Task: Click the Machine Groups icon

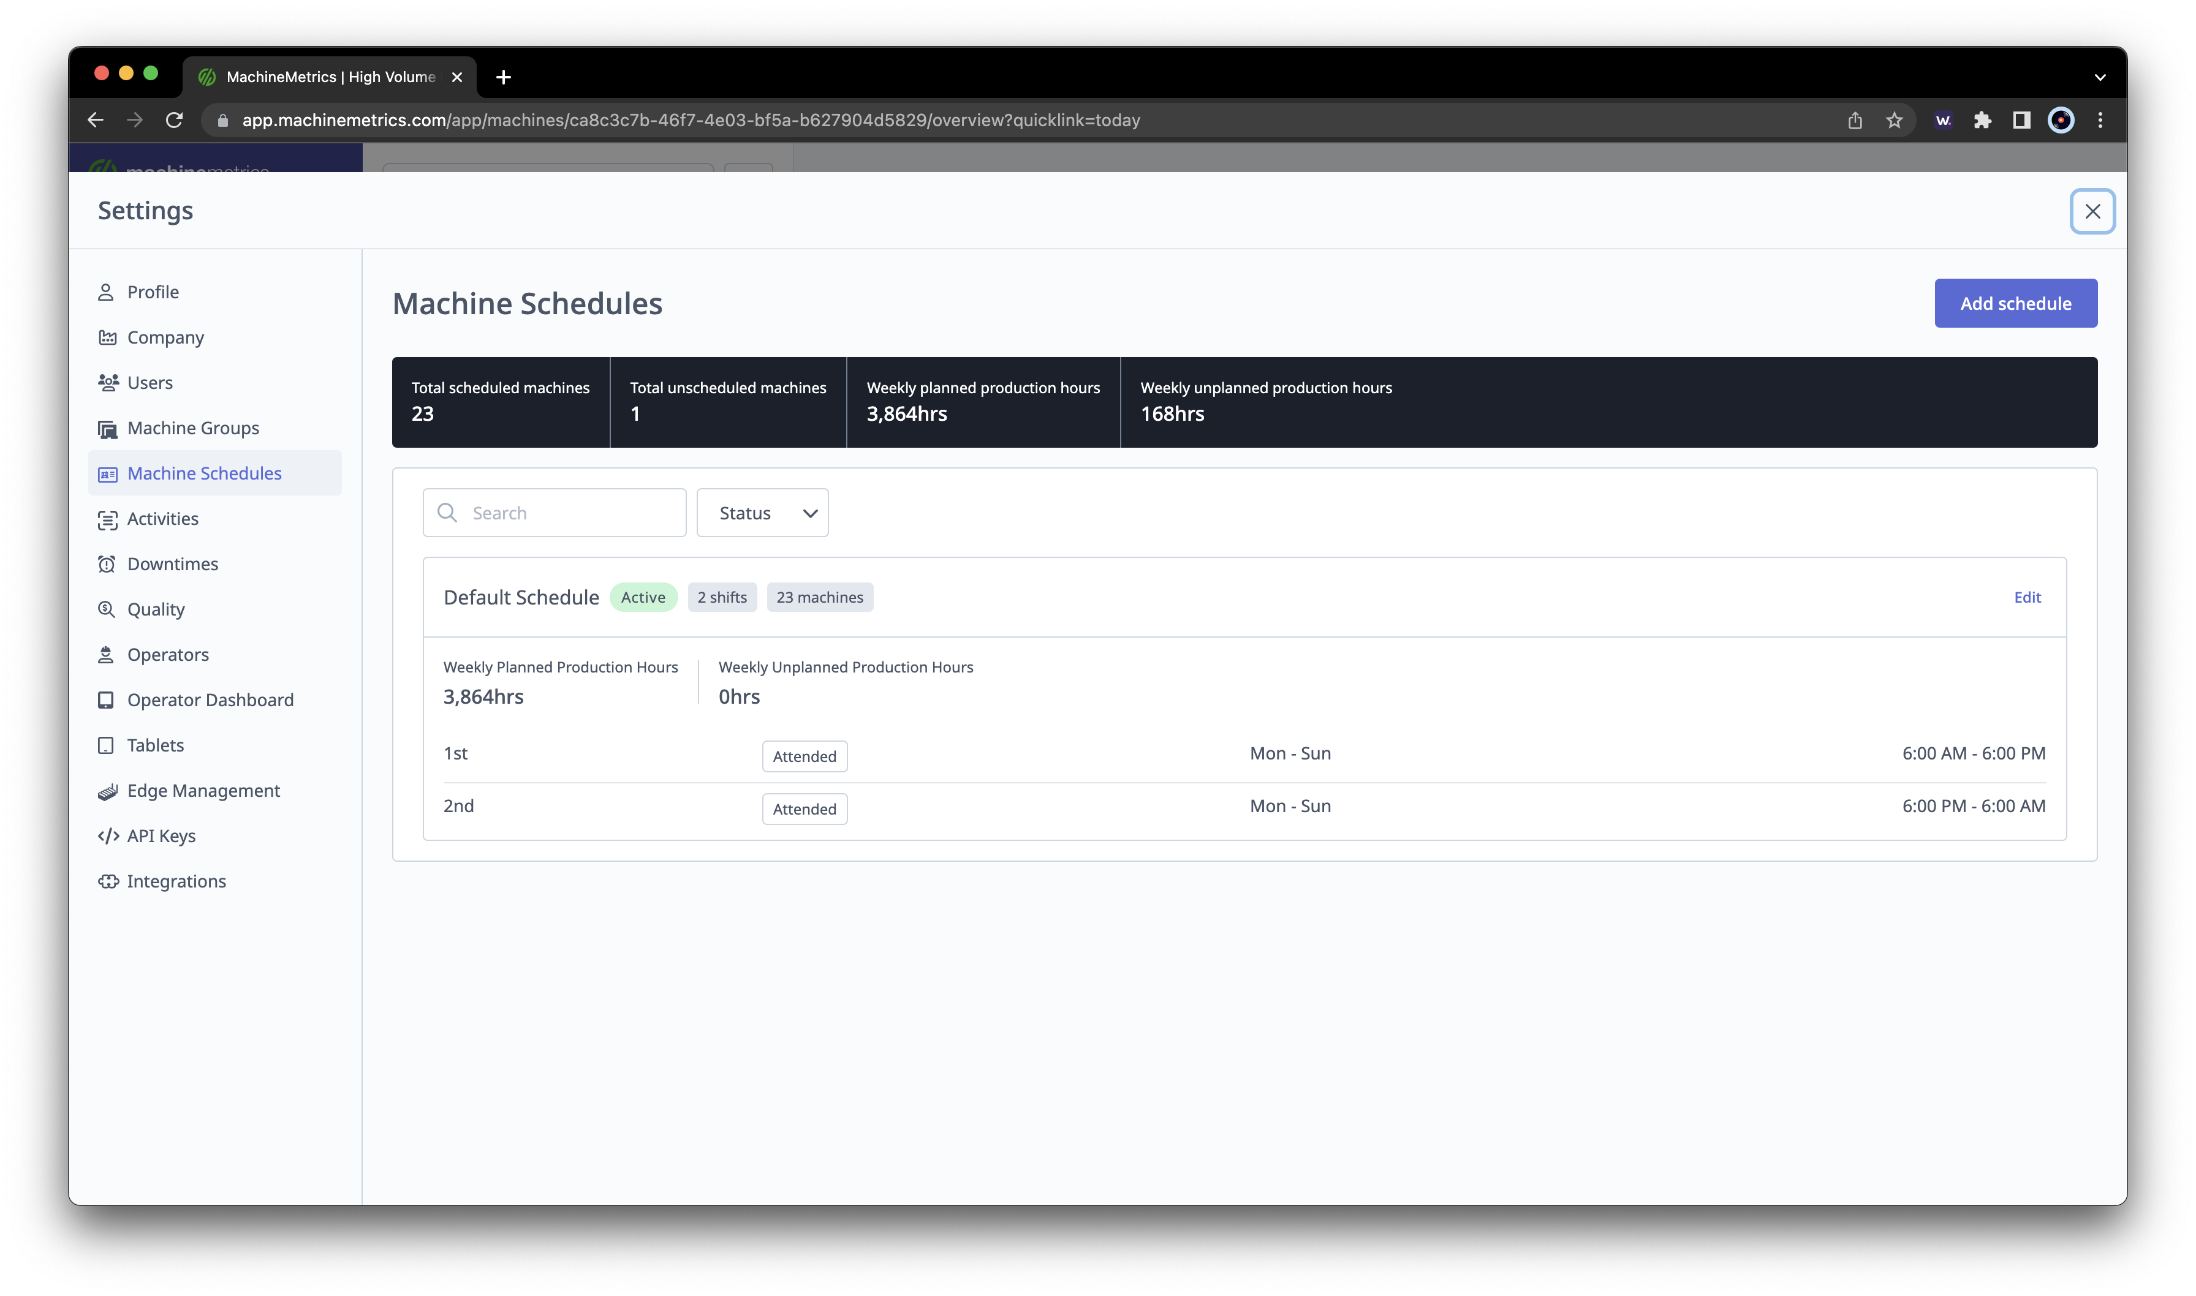Action: [x=107, y=429]
